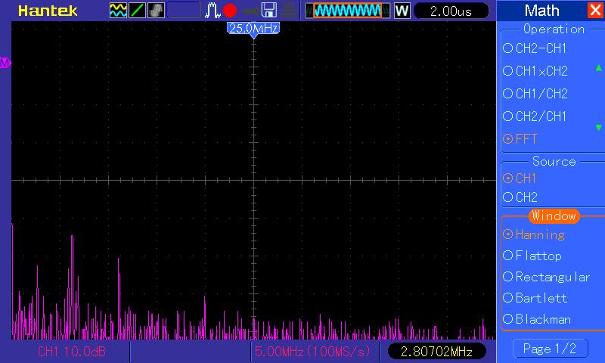Click the CH1 10.0dB scale readout
Image resolution: width=605 pixels, height=363 pixels.
[72, 352]
